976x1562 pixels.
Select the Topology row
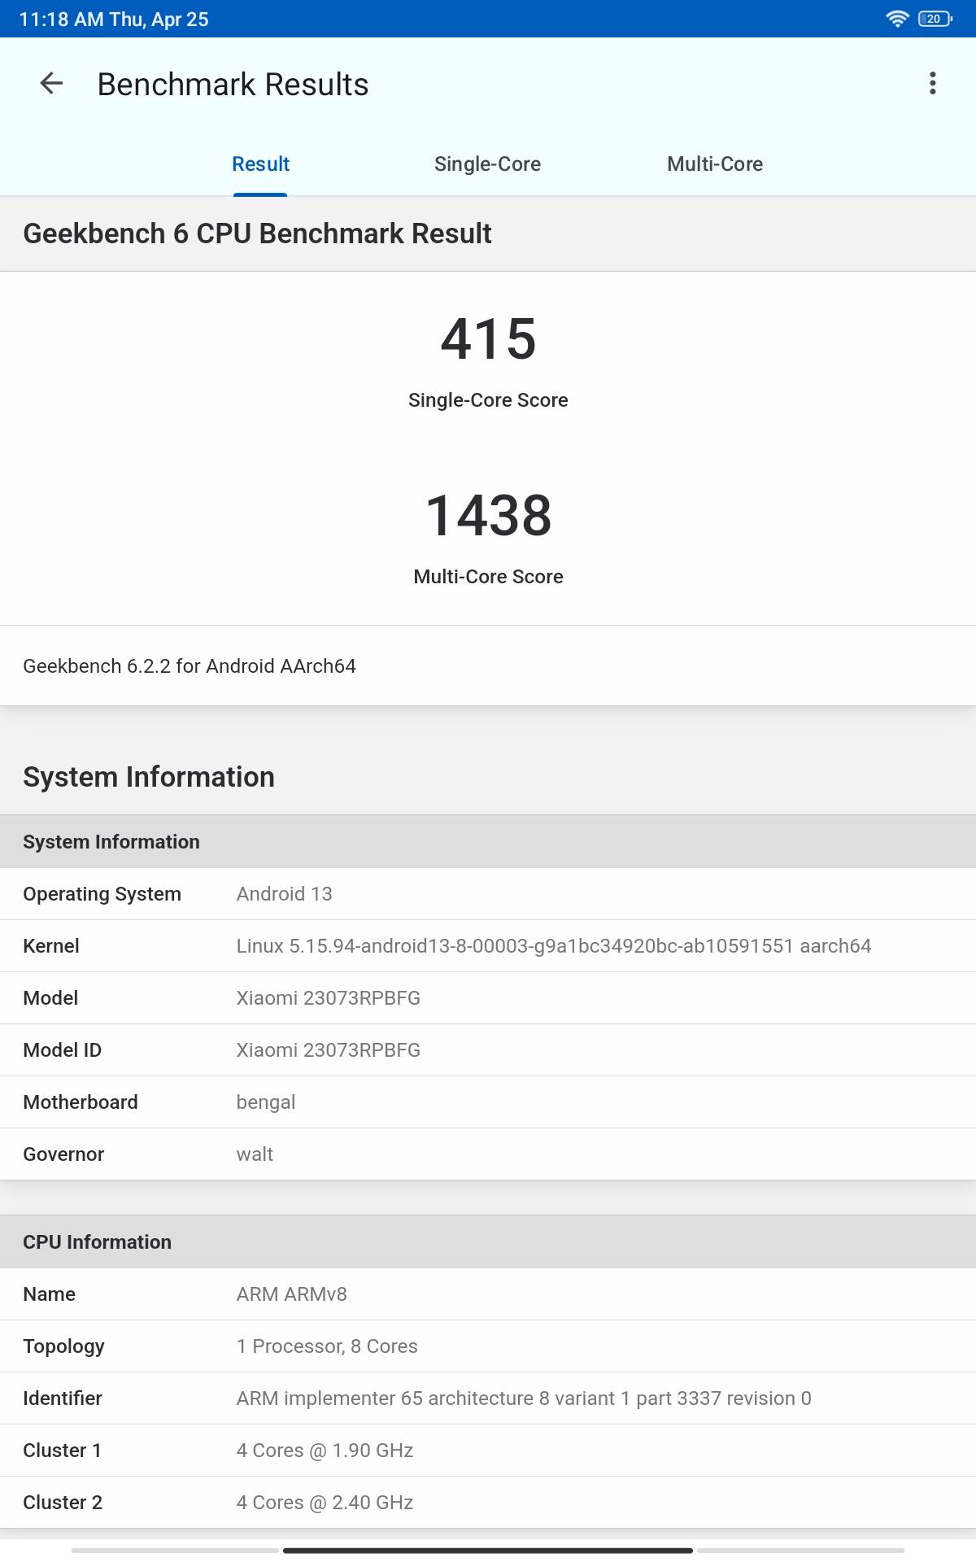pyautogui.click(x=488, y=1346)
